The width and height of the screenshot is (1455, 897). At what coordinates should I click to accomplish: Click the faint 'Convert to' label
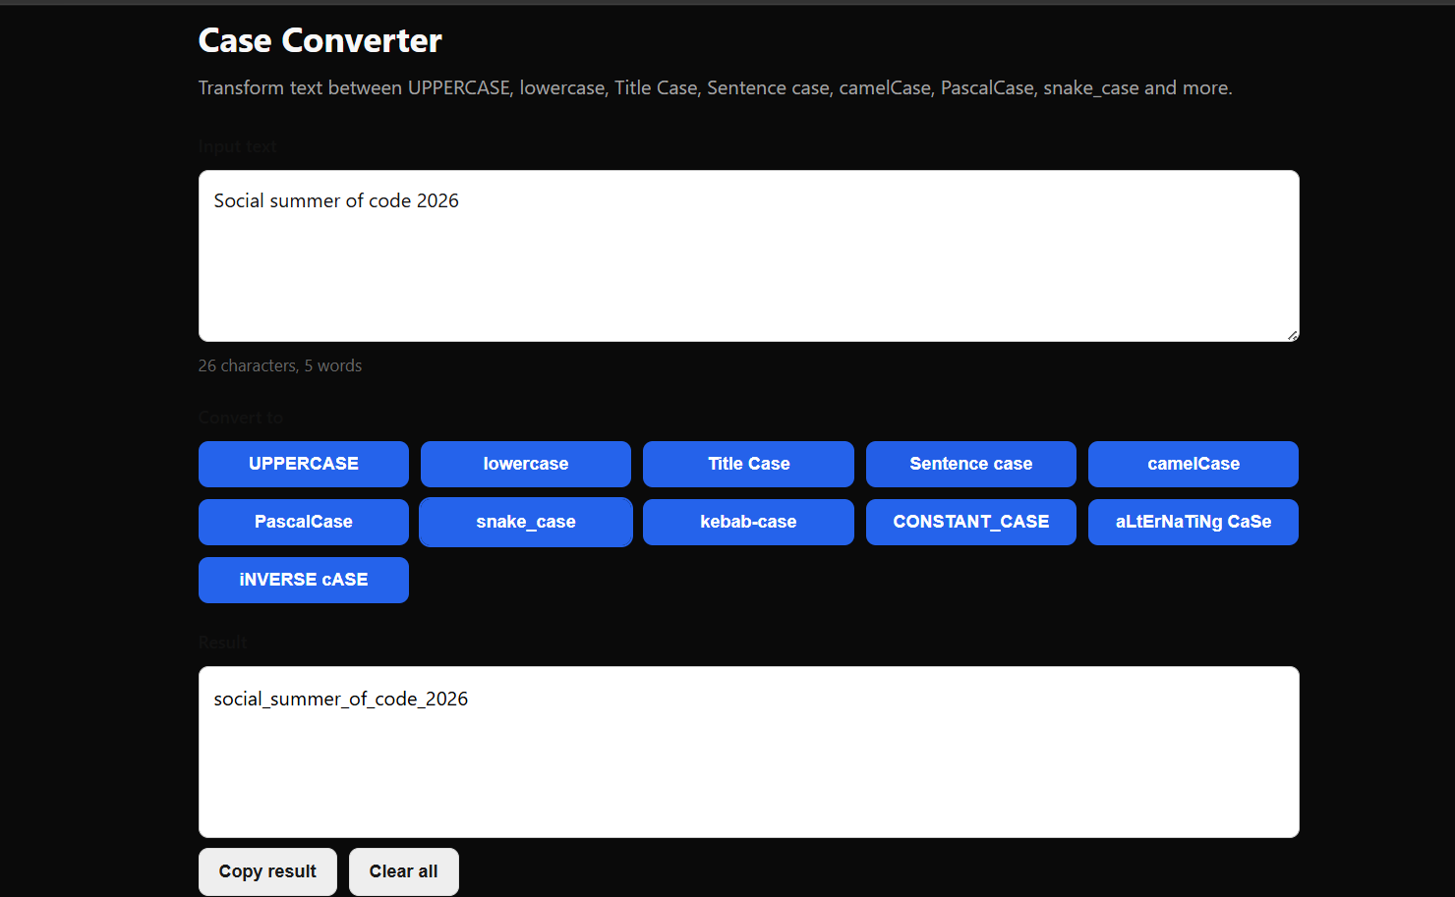(x=241, y=418)
